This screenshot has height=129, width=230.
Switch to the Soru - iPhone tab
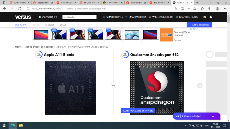tap(113, 3)
